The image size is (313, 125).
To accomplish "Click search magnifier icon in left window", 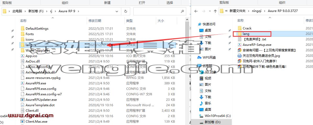I will (182, 11).
